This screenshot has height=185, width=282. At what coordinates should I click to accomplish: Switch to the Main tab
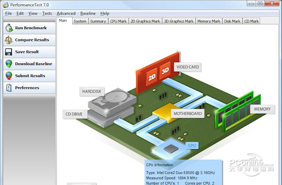(x=64, y=21)
